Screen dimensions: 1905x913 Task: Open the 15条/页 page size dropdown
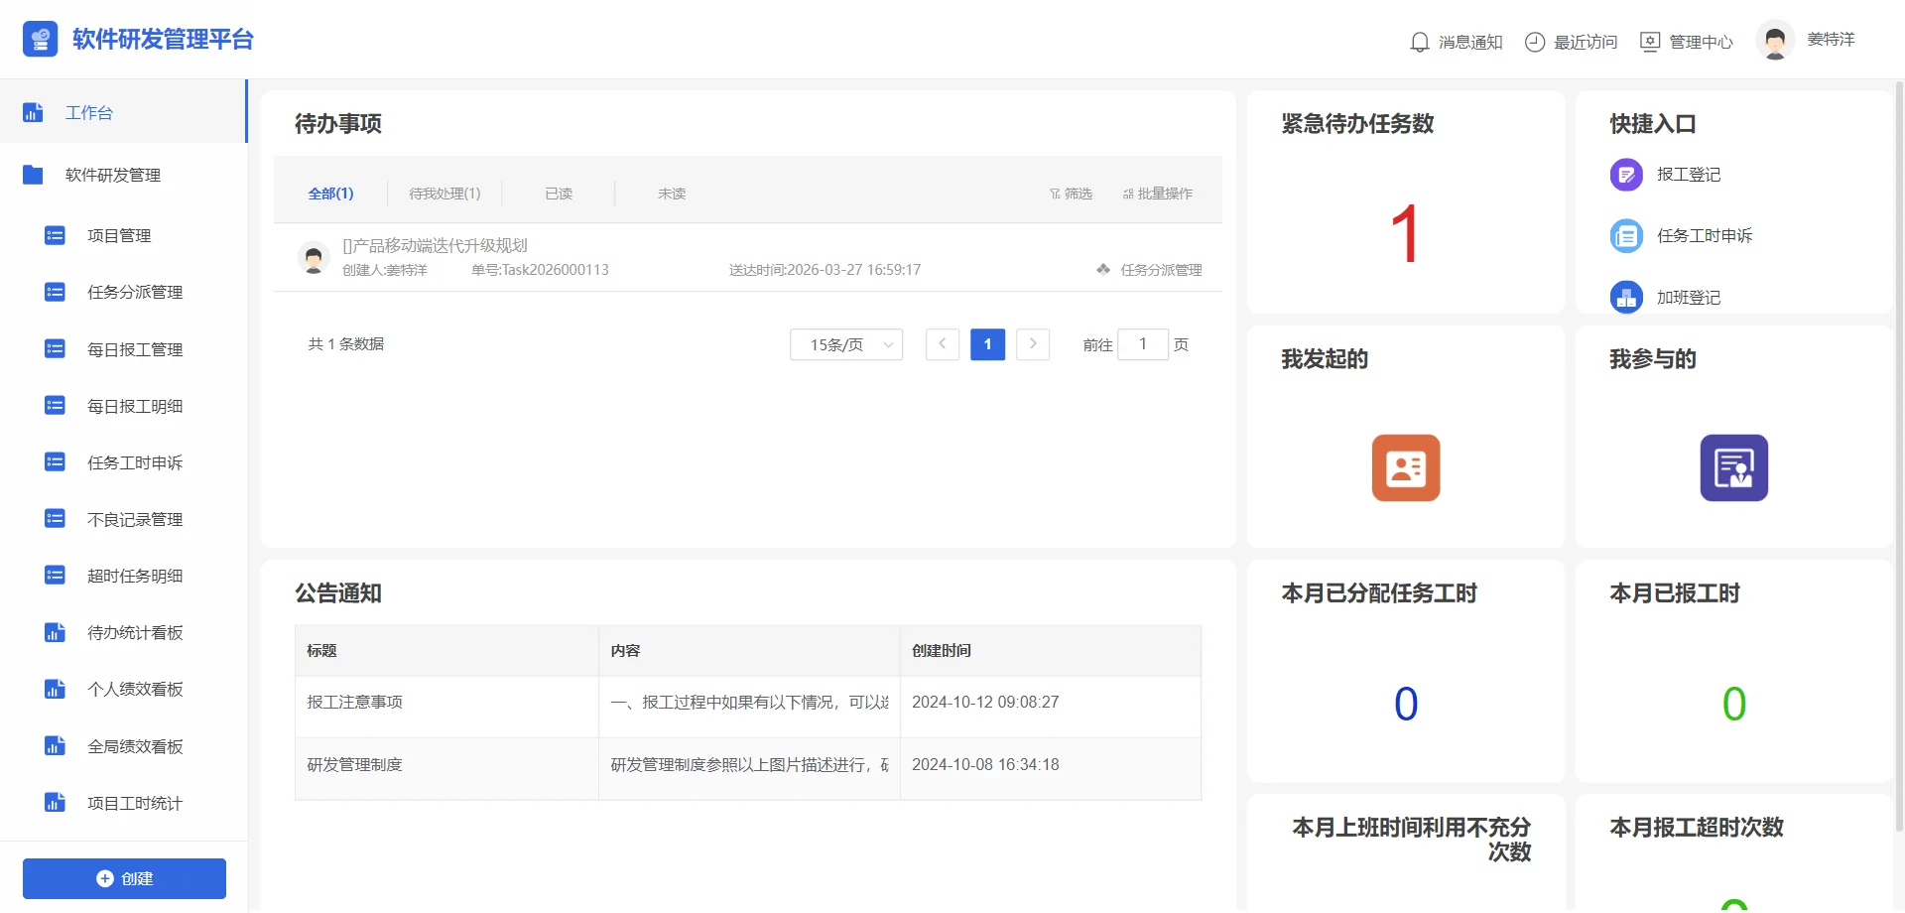(x=846, y=344)
